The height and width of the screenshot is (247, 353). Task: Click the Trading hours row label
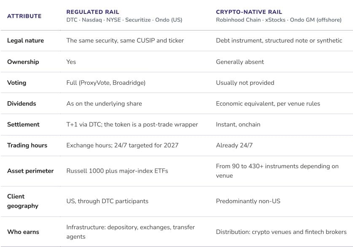pyautogui.click(x=27, y=145)
